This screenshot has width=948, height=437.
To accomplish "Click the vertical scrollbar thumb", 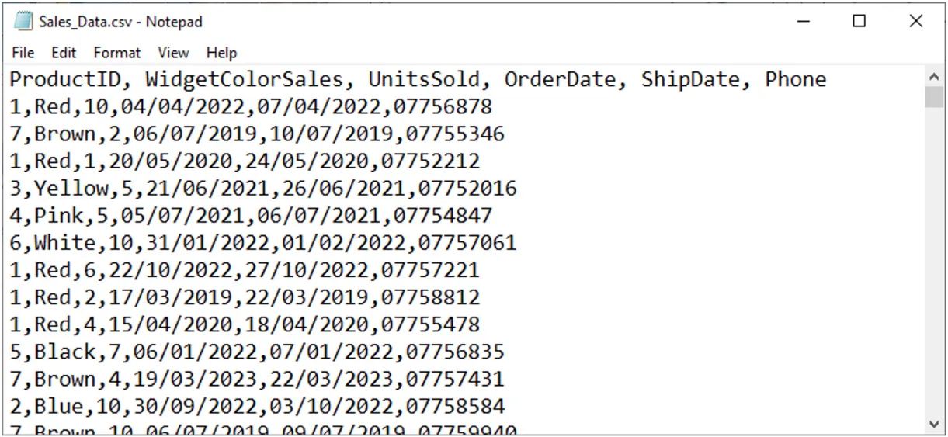I will click(934, 97).
